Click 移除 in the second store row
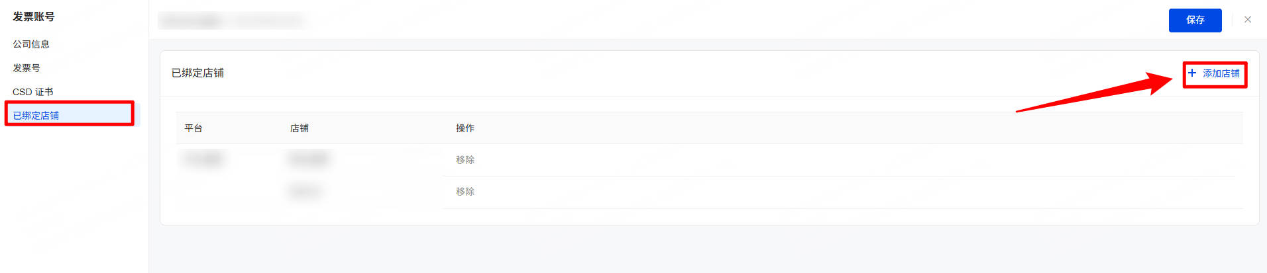1267x273 pixels. click(x=465, y=192)
